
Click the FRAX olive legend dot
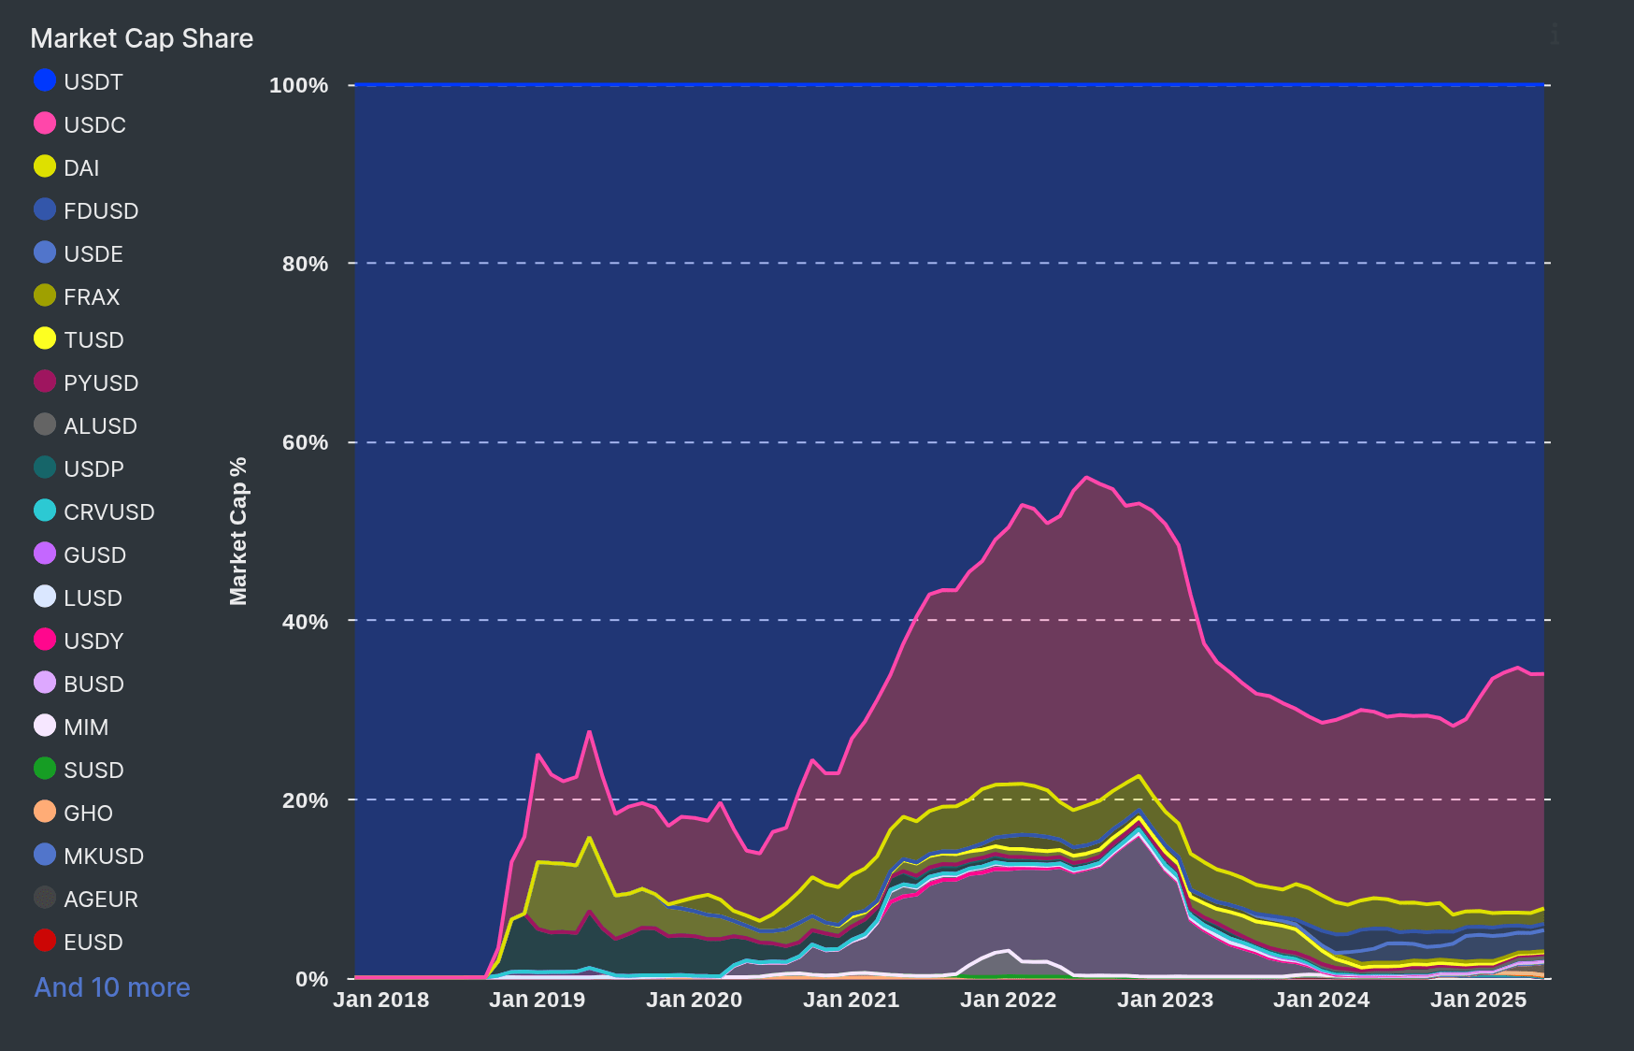pyautogui.click(x=45, y=296)
